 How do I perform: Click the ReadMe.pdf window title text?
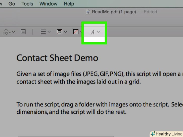click(114, 12)
